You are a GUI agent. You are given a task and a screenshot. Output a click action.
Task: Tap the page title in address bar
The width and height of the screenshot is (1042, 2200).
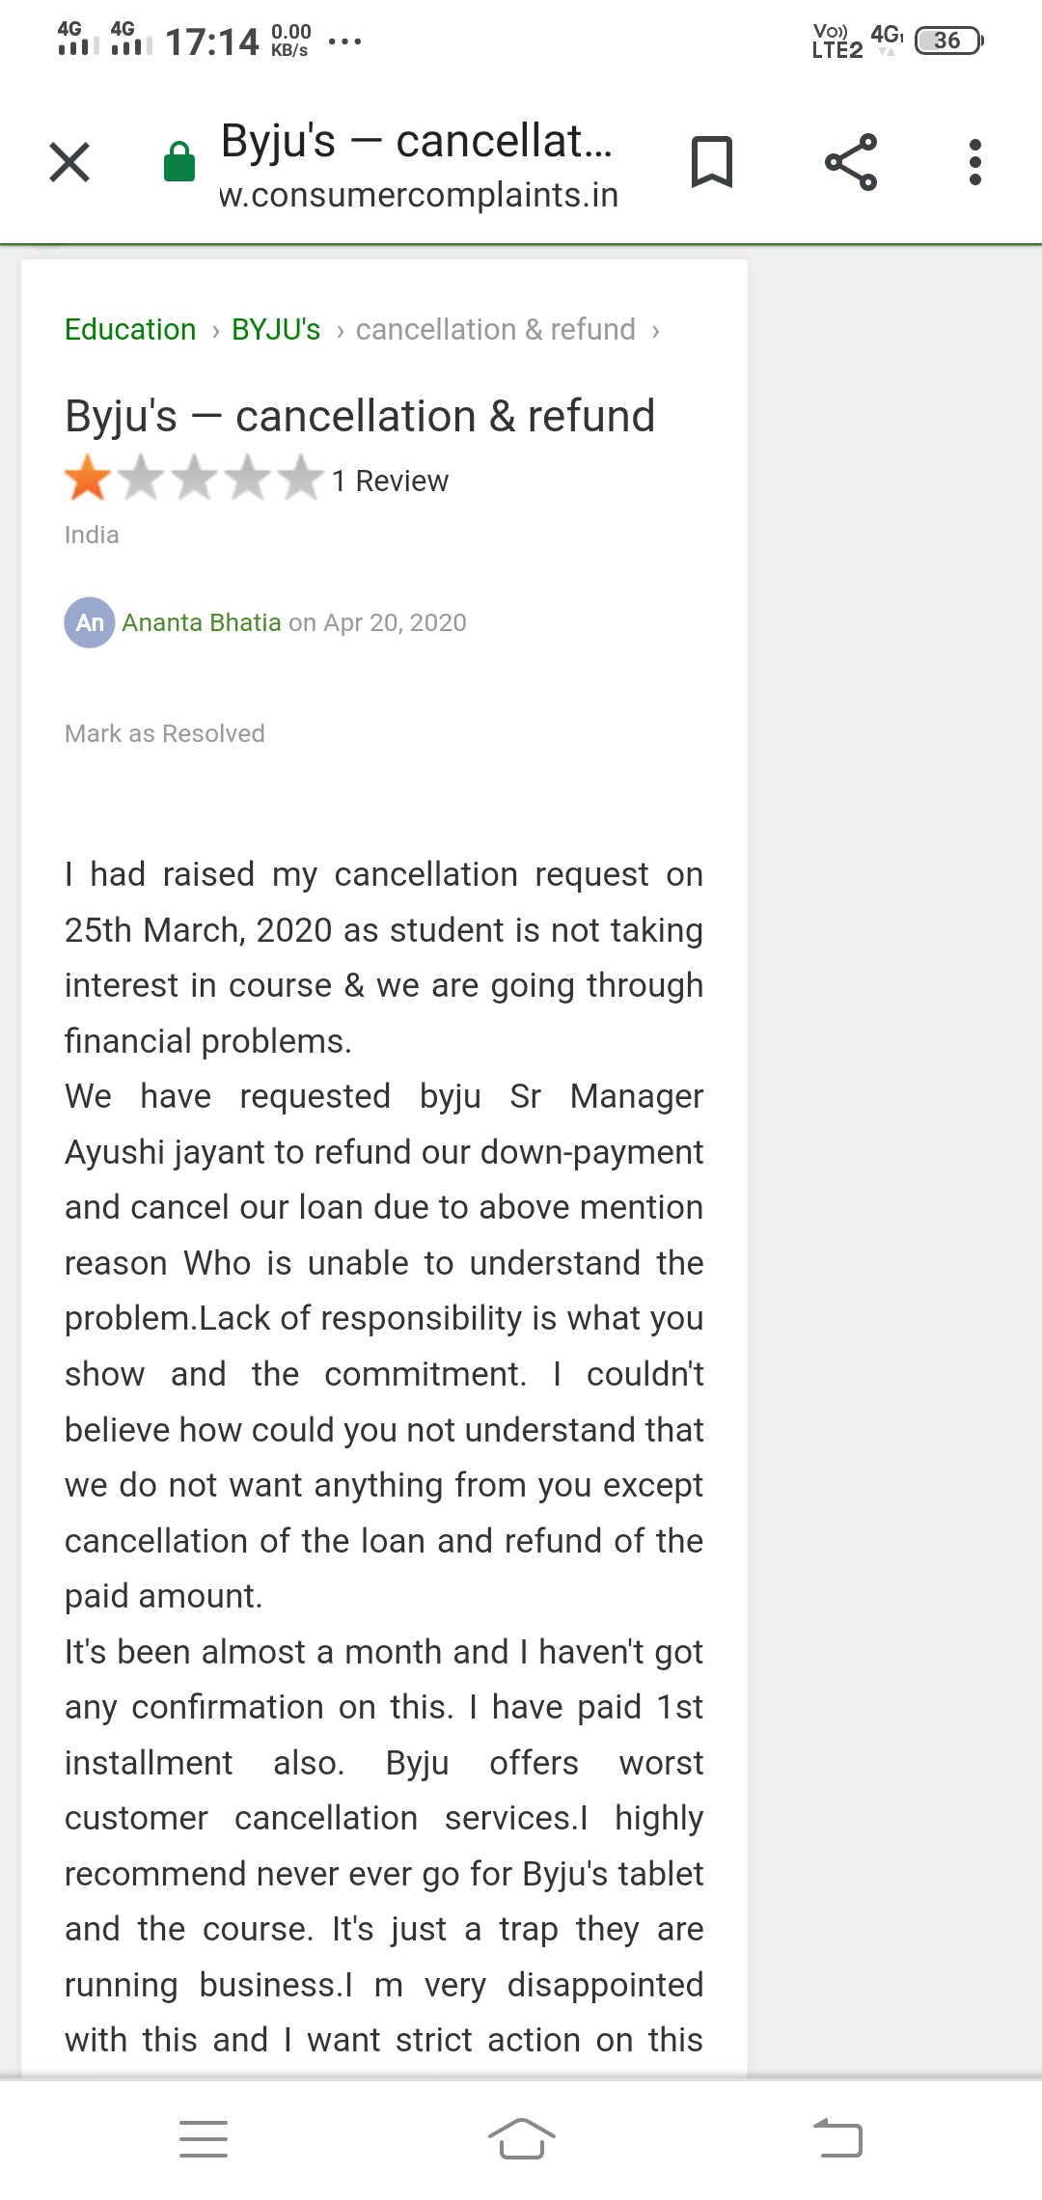point(416,141)
